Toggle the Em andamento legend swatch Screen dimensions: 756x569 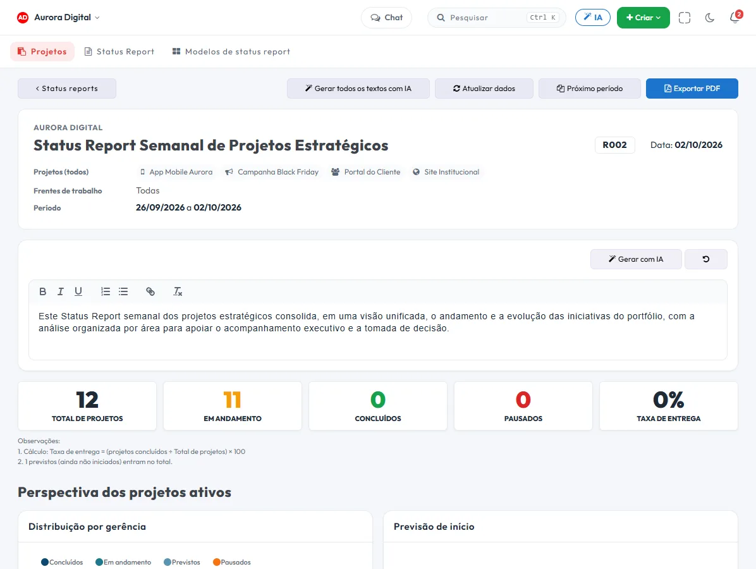click(x=99, y=562)
